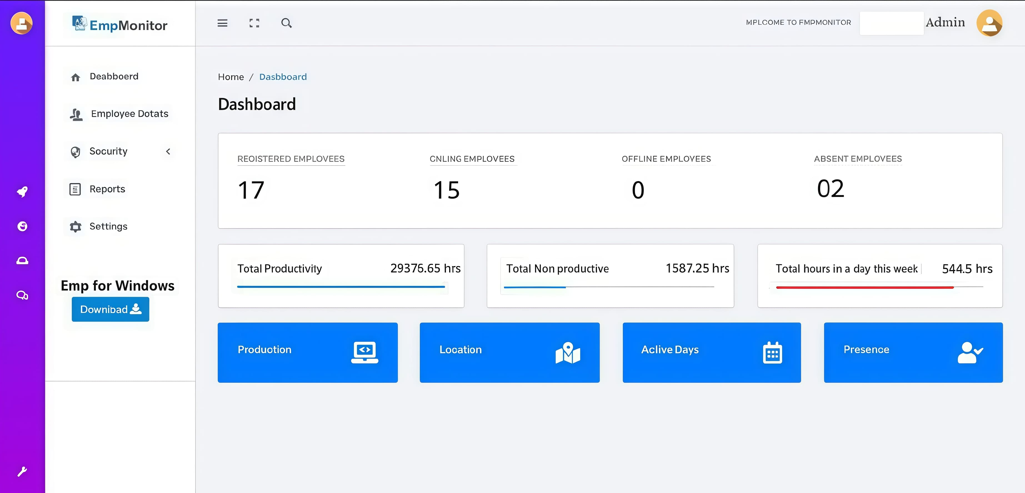
Task: Click the Admin username label
Action: click(945, 22)
